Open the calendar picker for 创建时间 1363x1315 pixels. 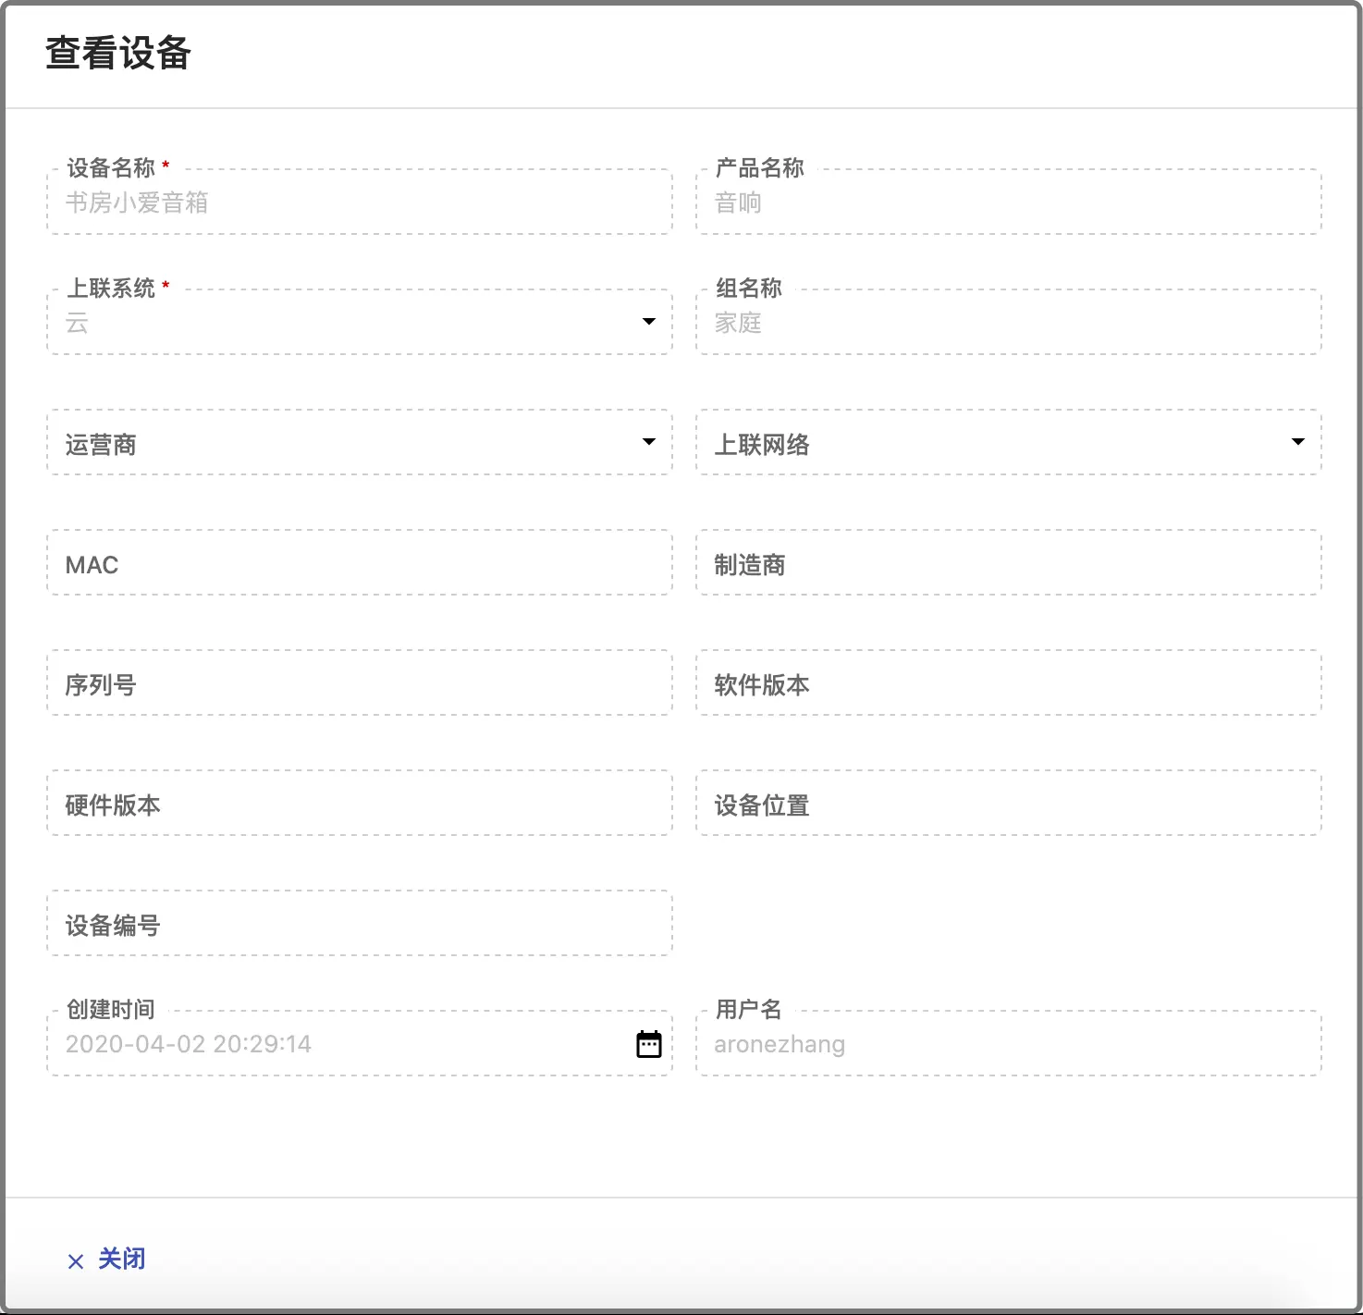click(649, 1044)
